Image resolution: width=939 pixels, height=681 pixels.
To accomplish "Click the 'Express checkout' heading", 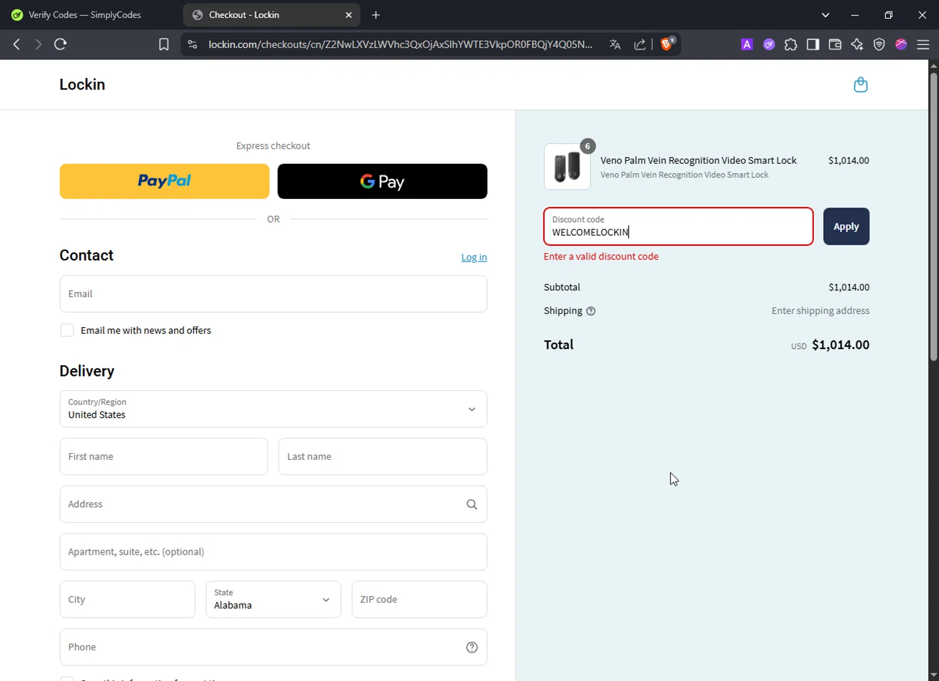I will tap(274, 146).
